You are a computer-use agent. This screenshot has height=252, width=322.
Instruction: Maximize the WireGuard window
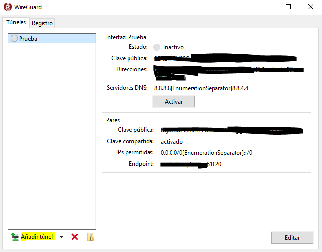(x=288, y=7)
